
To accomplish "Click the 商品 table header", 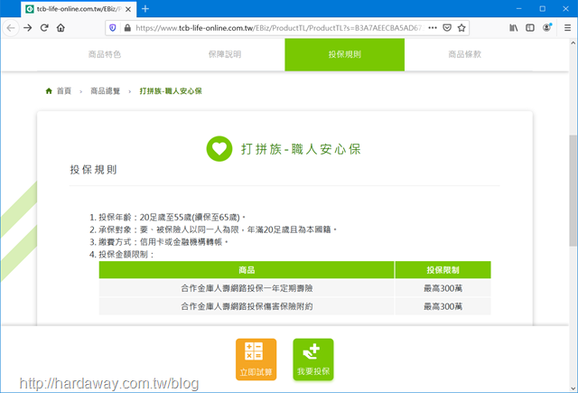I will click(247, 270).
